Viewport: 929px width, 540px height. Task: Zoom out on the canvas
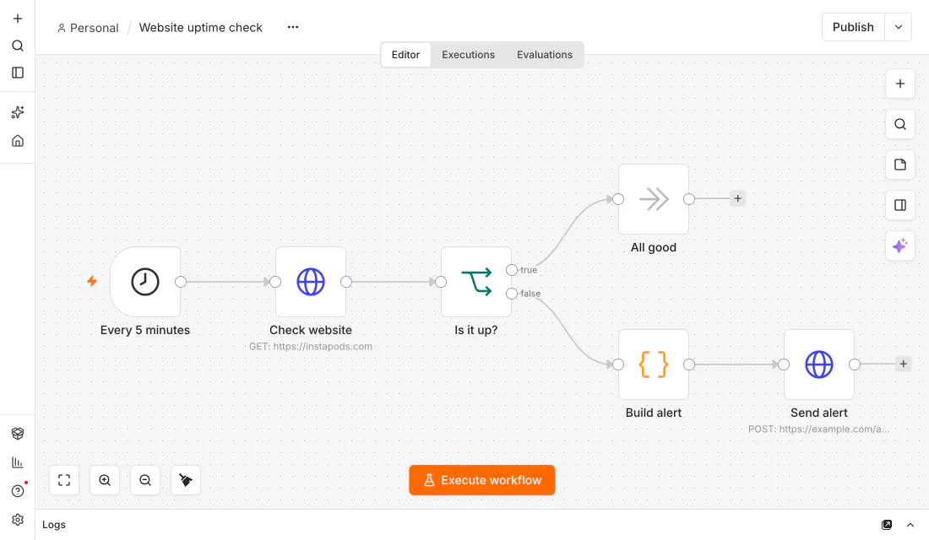coord(145,480)
